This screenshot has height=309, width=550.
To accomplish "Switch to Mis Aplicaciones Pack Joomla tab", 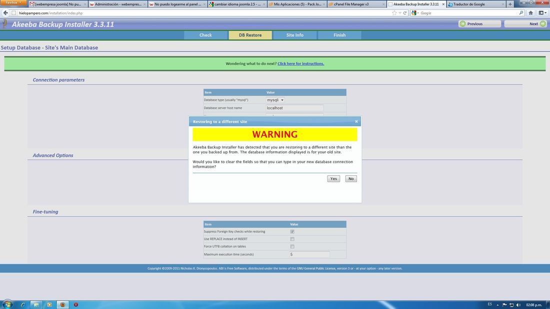I will pos(296,4).
